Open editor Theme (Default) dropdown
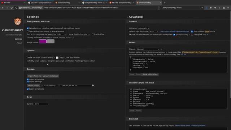231x130 pixels. tap(148, 49)
